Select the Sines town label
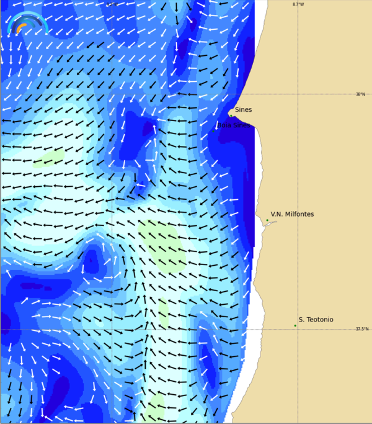Viewport: 372px width, 424px height. coord(243,110)
